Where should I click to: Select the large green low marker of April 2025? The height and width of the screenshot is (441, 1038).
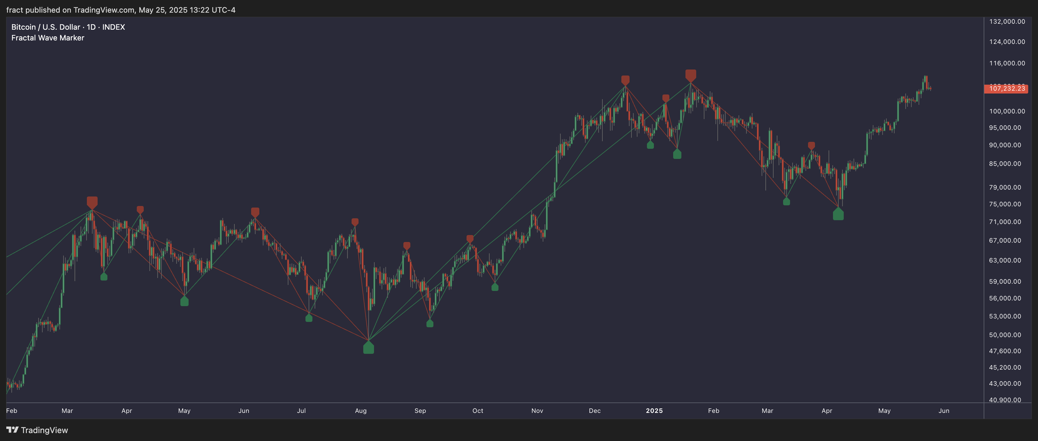tap(838, 214)
